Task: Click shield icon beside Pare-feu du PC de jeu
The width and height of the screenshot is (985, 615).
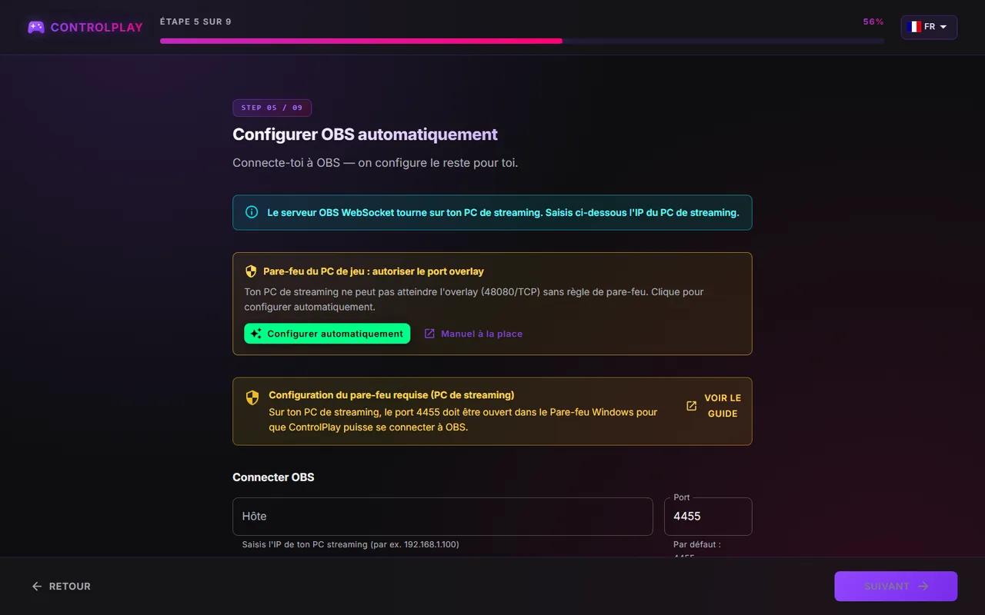Action: pyautogui.click(x=251, y=271)
